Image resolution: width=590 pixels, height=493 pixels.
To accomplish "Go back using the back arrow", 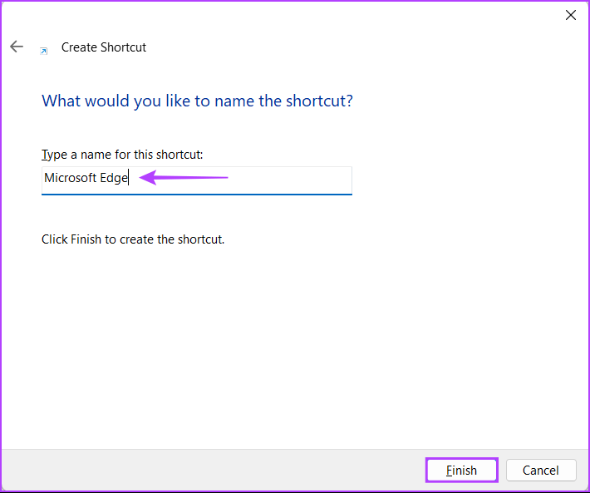I will 17,47.
